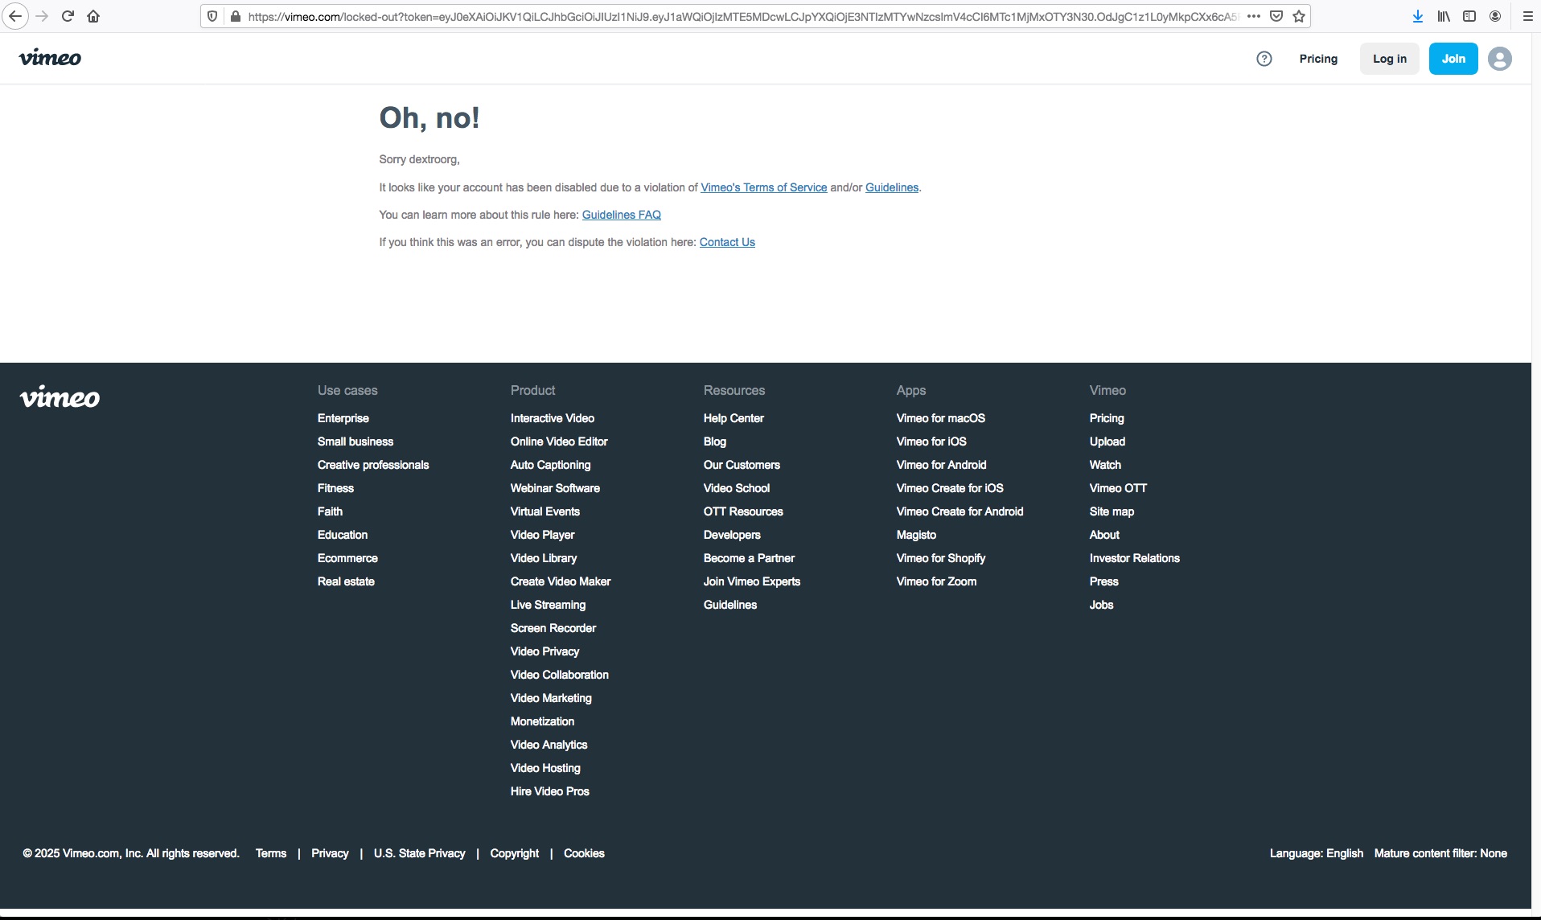
Task: Click the Vimeo logo in footer
Action: (x=60, y=397)
